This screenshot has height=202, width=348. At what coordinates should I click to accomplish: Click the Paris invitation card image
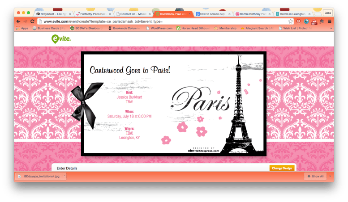(174, 104)
